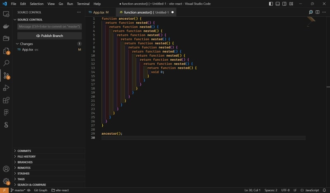Expand the STASHES section
This screenshot has height=193, width=330.
coord(24,174)
